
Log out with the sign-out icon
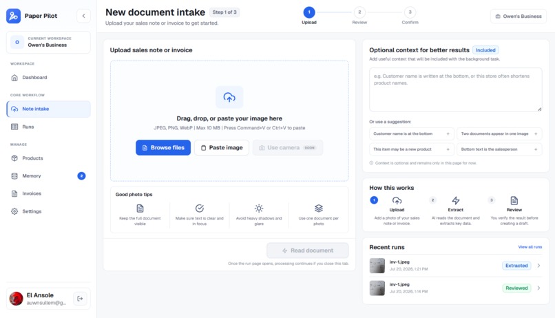pos(80,299)
